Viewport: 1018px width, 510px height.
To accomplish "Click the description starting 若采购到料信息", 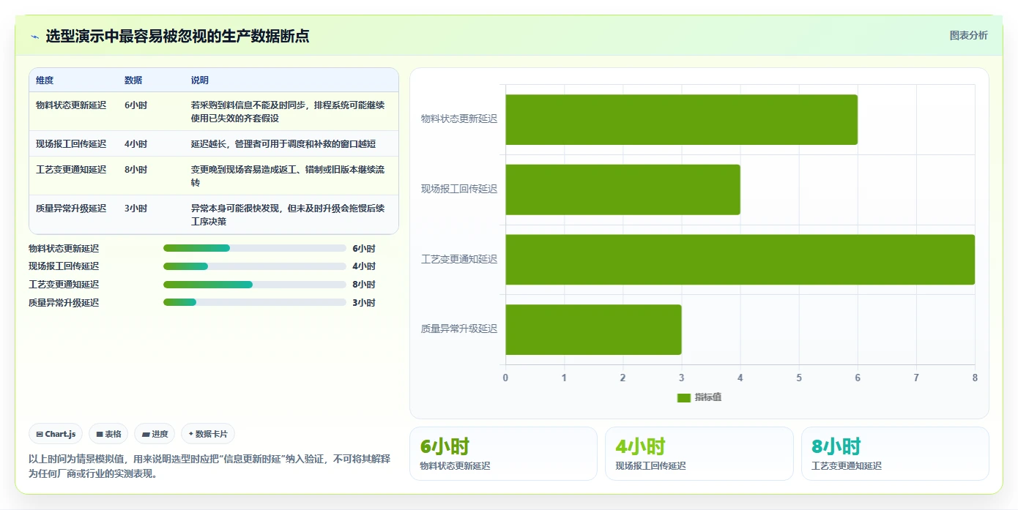I will coord(288,112).
